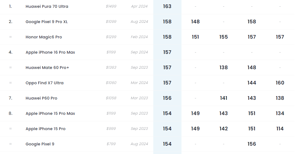Click the 163 score for Pura 70 Ultra
Image resolution: width=301 pixels, height=154 pixels.
coord(167,6)
